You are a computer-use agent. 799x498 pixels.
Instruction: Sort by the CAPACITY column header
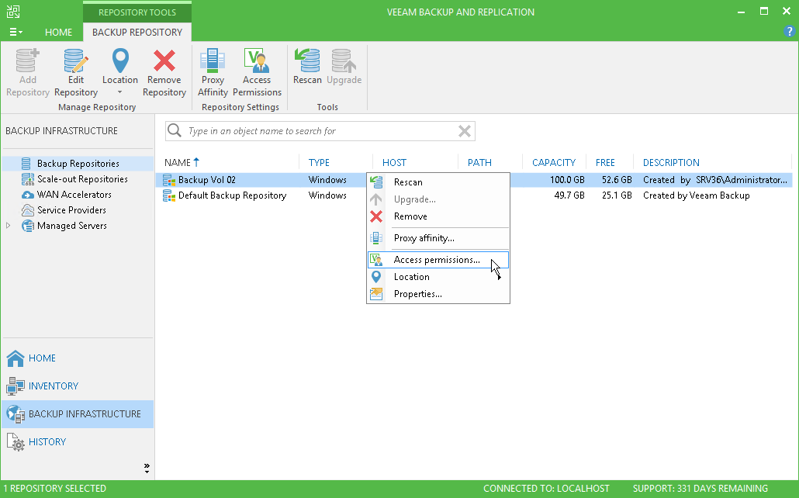555,163
